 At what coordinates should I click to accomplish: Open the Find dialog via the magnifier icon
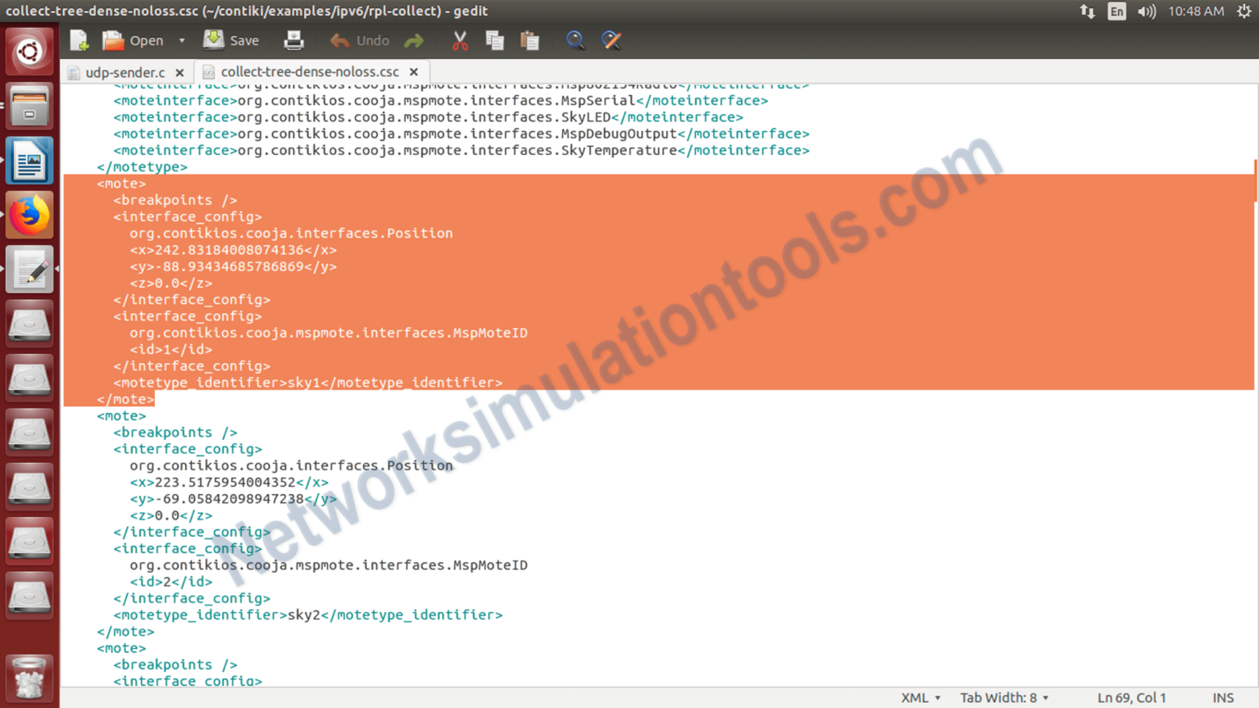[x=575, y=39]
